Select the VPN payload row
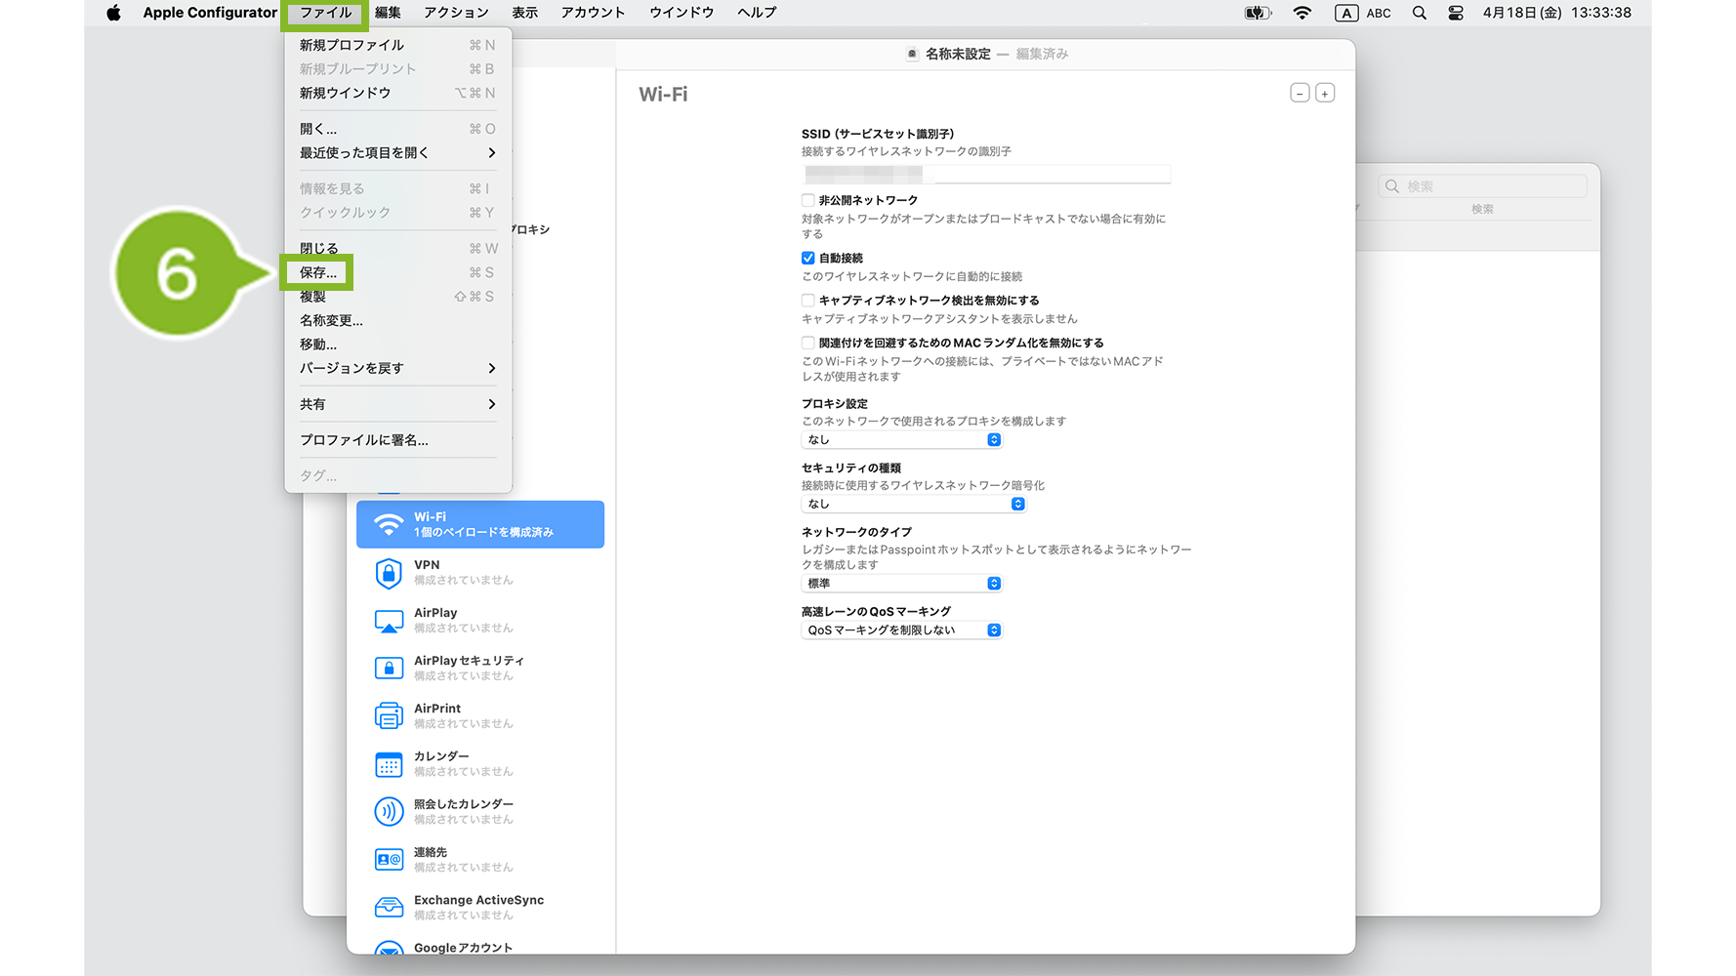The height and width of the screenshot is (976, 1736). 480,573
